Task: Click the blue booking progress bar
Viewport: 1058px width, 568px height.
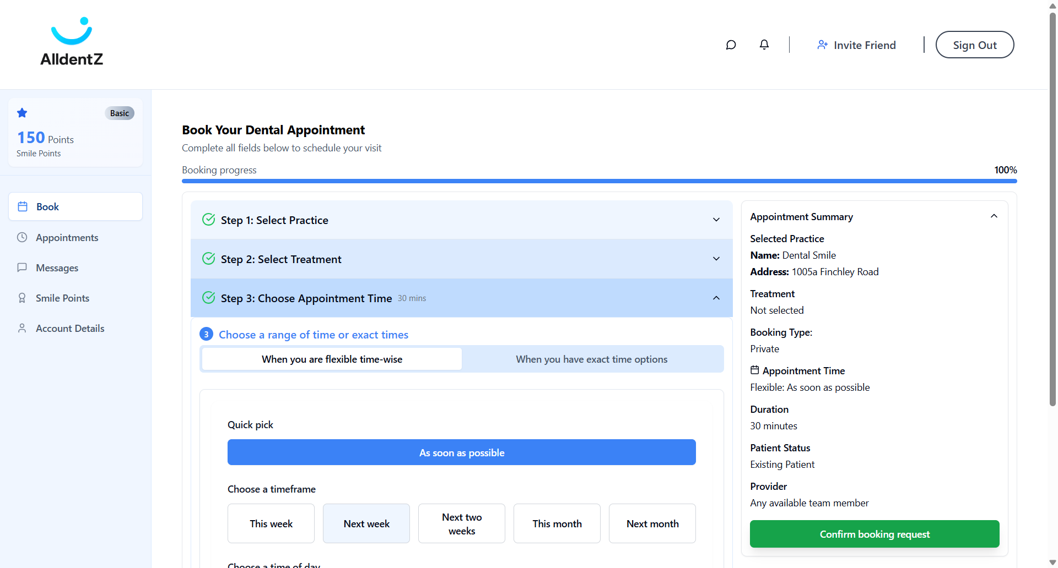Action: coord(599,181)
